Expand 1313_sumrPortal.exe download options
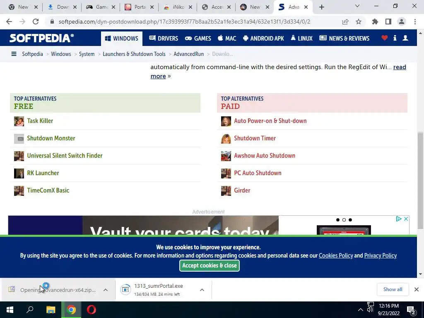 (202, 290)
